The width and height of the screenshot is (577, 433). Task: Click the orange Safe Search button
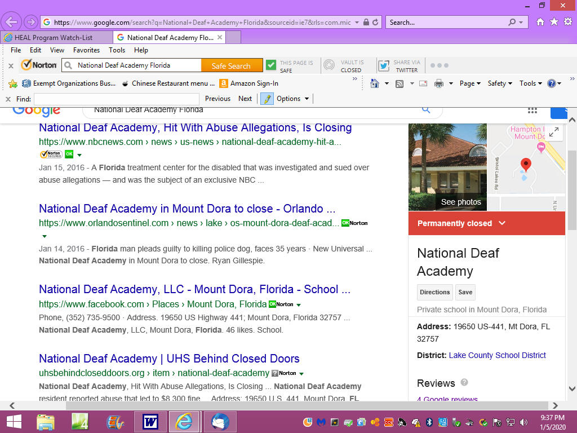click(231, 66)
